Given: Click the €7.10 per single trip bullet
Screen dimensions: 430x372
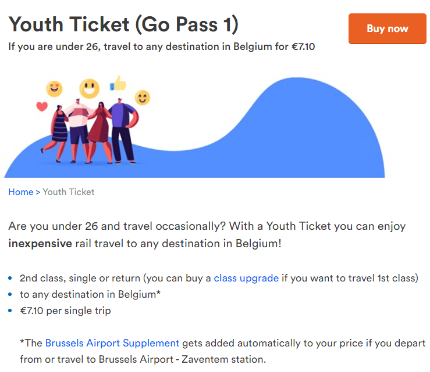Looking at the screenshot, I should 65,310.
